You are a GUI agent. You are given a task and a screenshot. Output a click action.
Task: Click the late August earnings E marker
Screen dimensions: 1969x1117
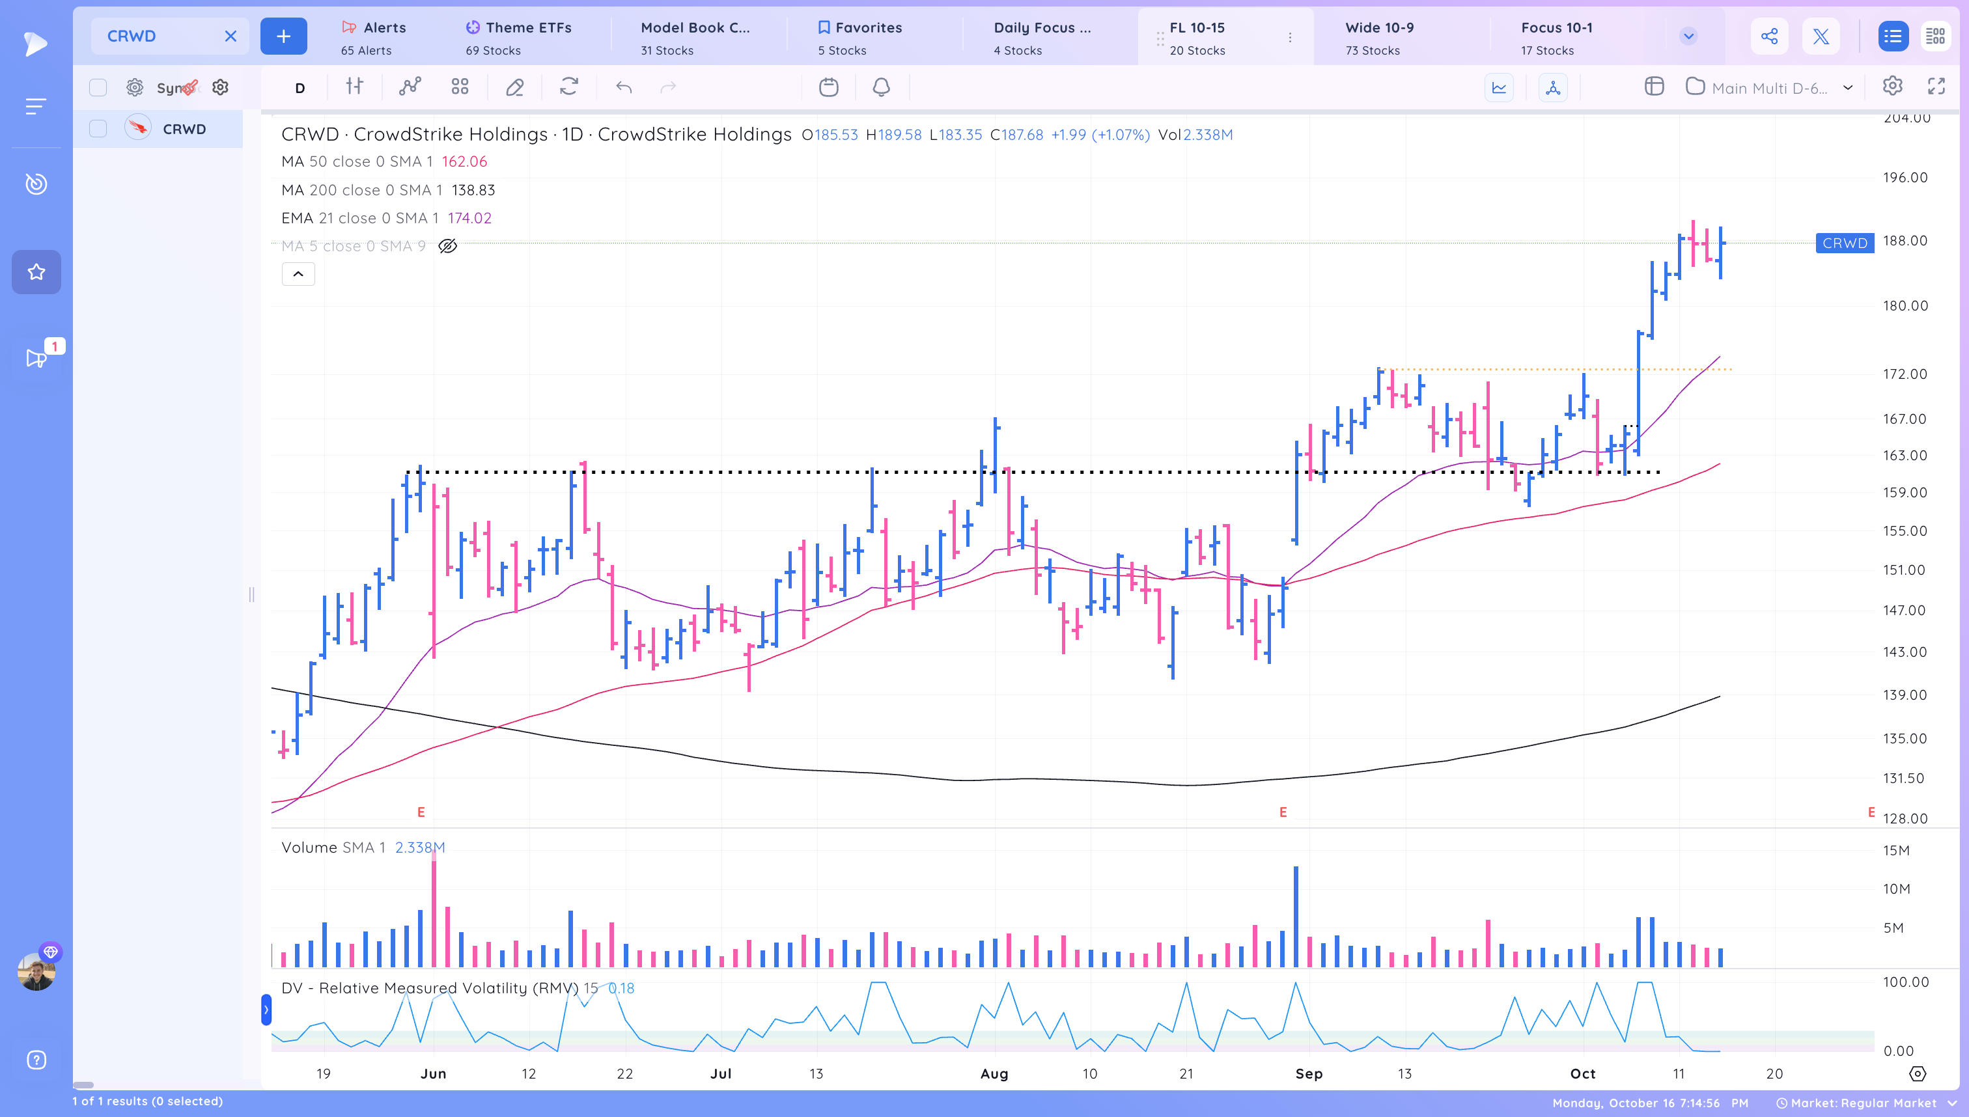click(1283, 812)
